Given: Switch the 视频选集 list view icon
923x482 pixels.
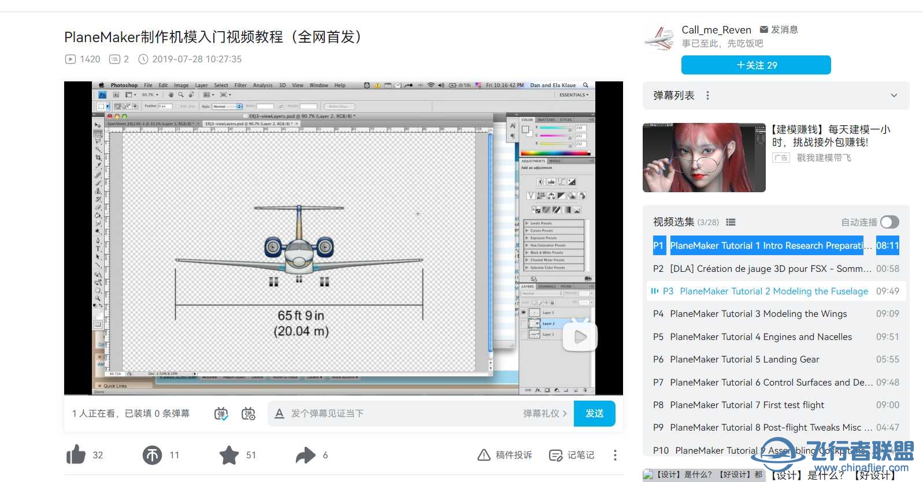Looking at the screenshot, I should (731, 222).
